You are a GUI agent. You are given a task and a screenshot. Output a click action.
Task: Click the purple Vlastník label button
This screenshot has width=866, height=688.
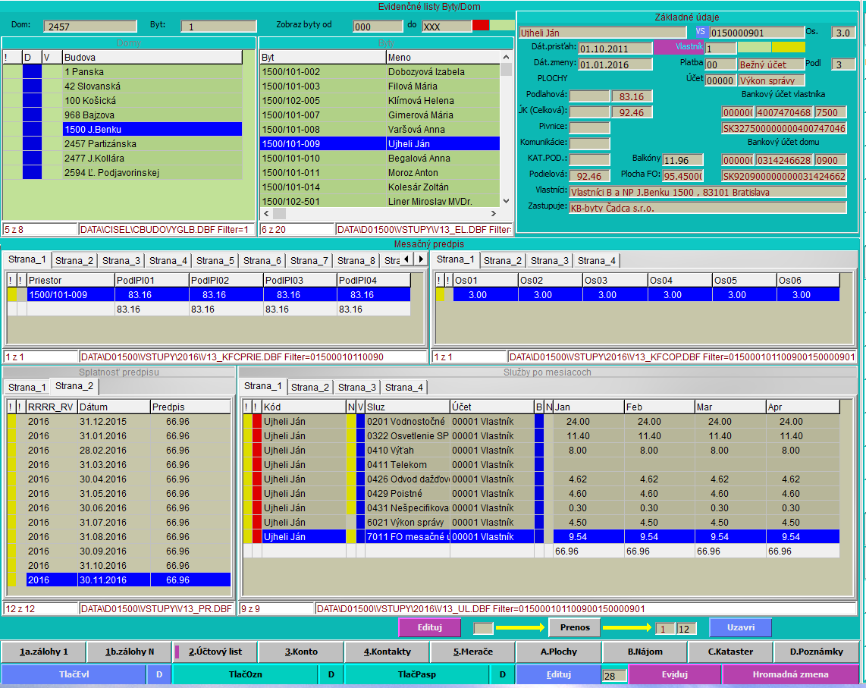[679, 47]
